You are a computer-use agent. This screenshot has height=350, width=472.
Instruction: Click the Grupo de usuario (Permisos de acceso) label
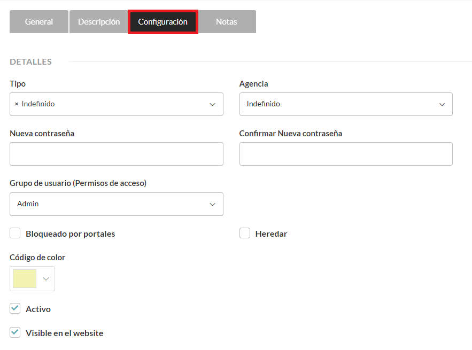click(x=78, y=183)
